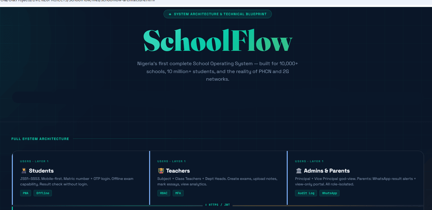Click the SchoolFlow title logo

[x=218, y=40]
